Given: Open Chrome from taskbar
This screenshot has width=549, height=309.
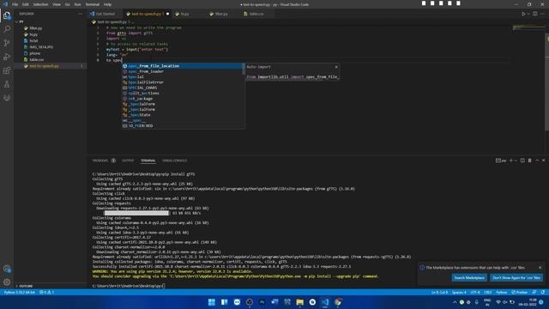Looking at the screenshot, I should (x=338, y=302).
